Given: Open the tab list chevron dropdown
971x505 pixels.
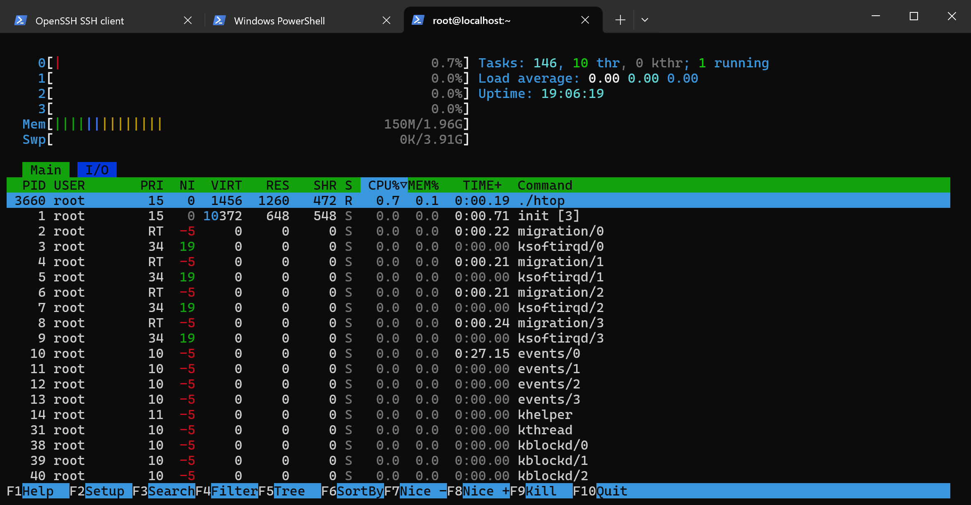Looking at the screenshot, I should [644, 20].
